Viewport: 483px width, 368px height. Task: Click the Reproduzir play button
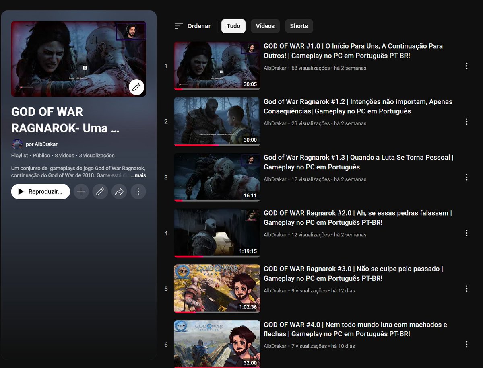click(41, 192)
